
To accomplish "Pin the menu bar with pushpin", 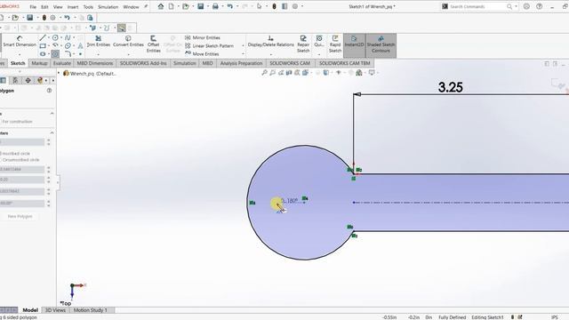I will click(146, 6).
